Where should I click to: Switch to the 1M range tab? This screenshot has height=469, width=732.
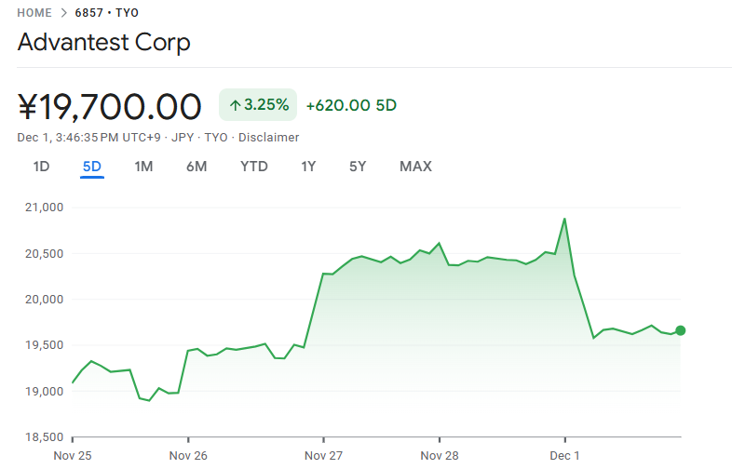coord(143,167)
